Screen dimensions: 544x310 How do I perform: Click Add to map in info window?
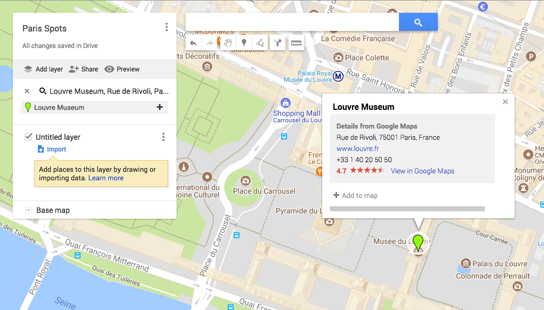(356, 195)
